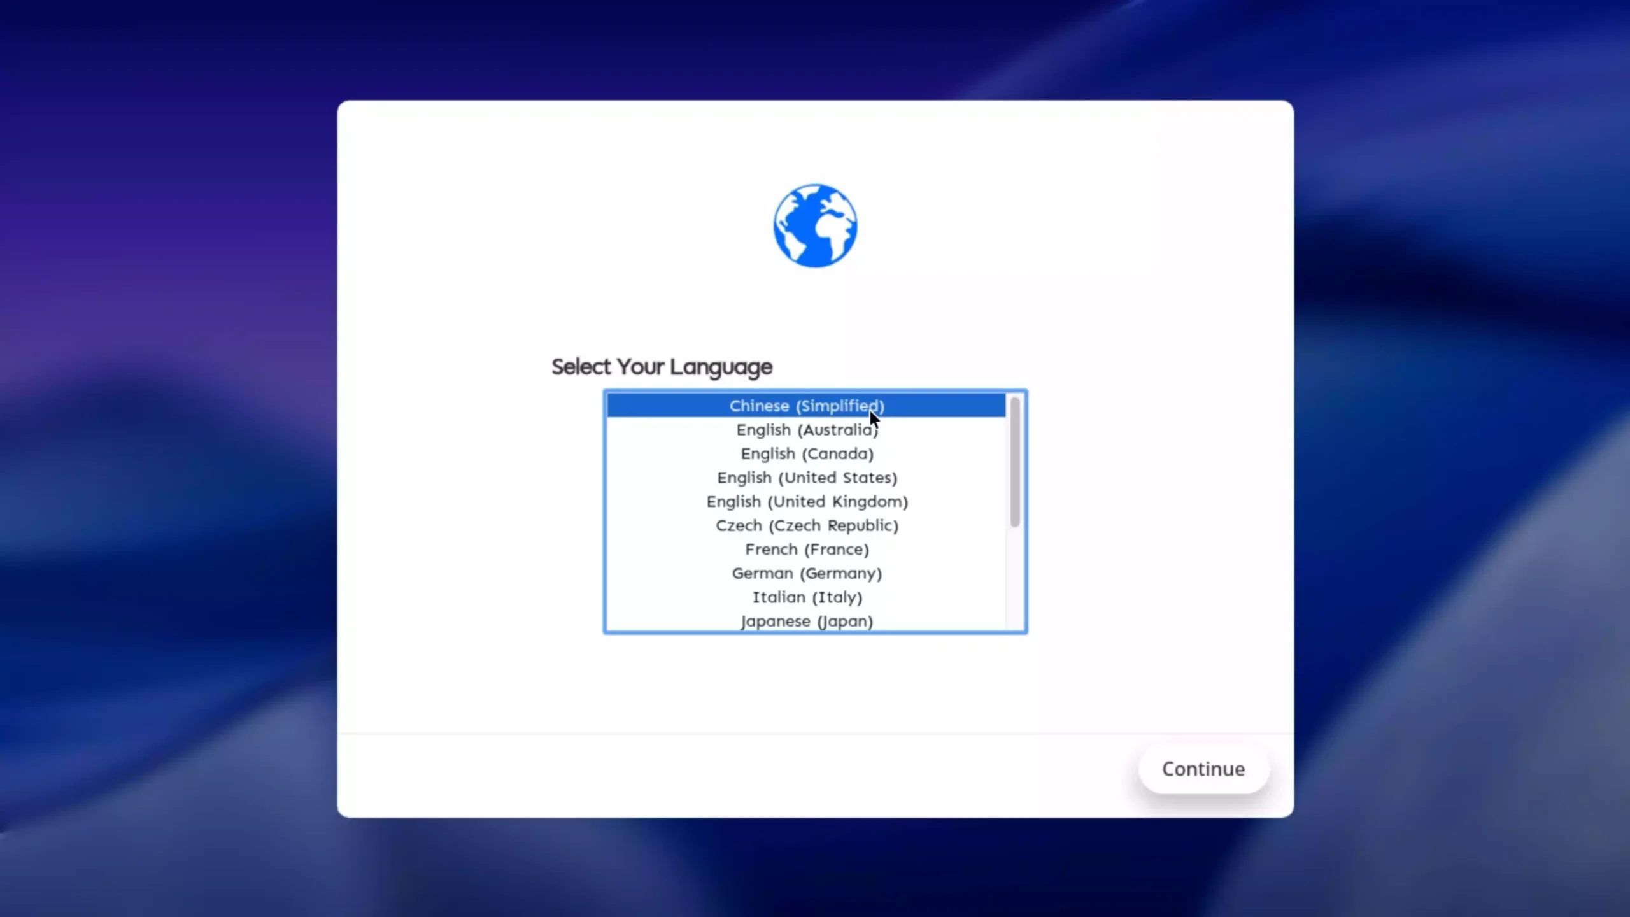This screenshot has width=1630, height=917.
Task: Choose Japanese (Japan) language
Action: point(806,620)
